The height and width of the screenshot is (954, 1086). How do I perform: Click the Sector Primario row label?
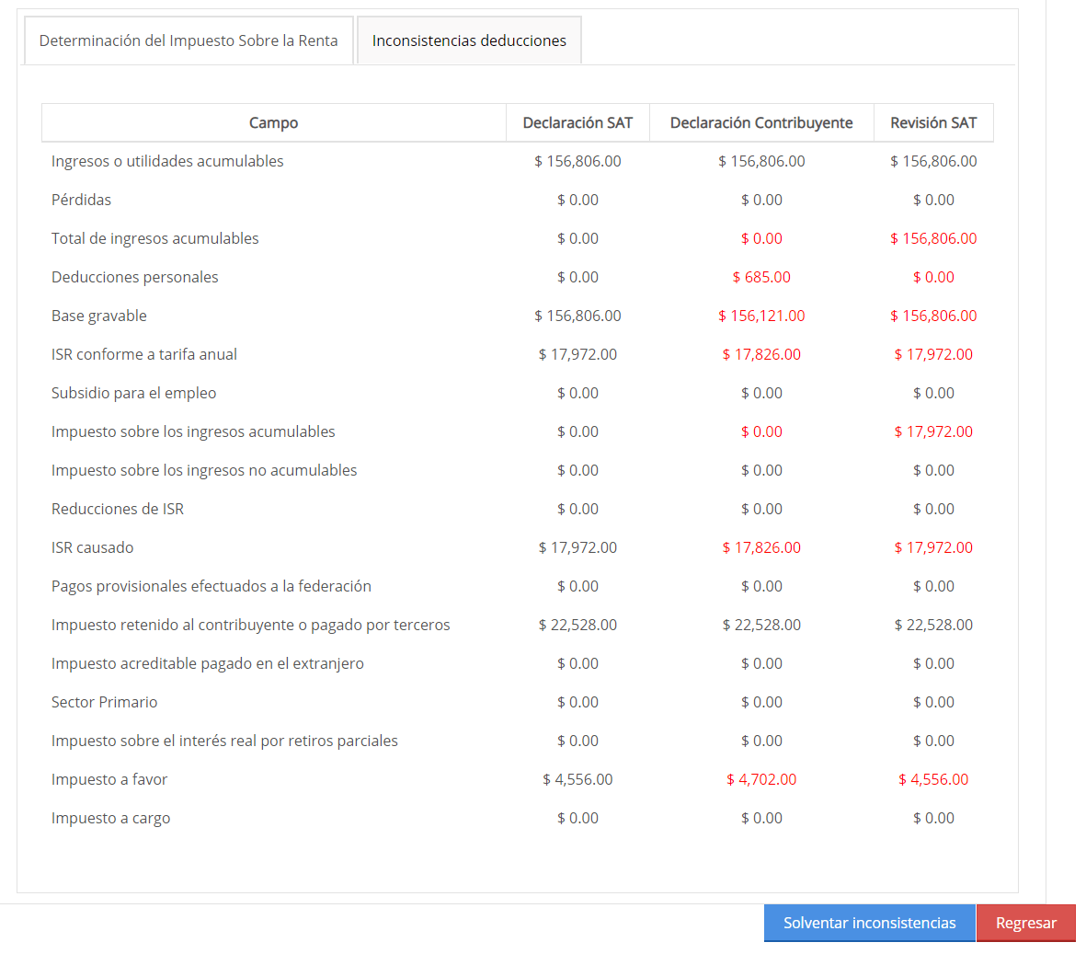click(x=105, y=702)
